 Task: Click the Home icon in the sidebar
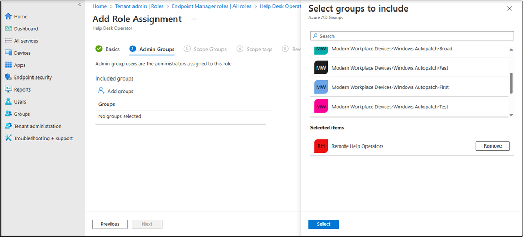8,17
